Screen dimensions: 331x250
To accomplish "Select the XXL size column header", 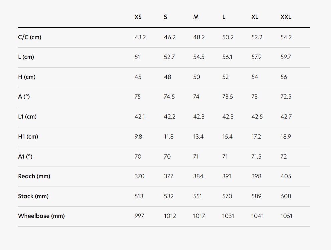I will [x=286, y=17].
